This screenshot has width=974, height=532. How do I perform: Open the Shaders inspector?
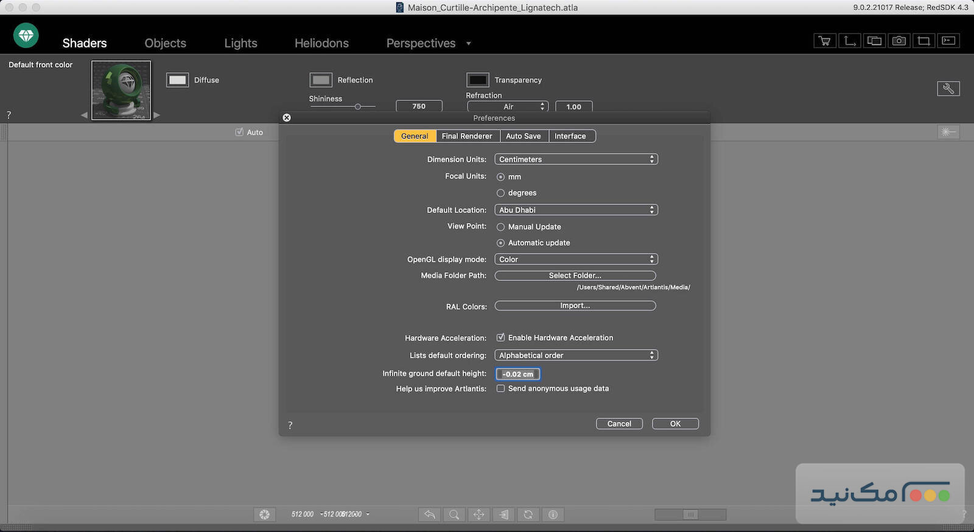(85, 43)
